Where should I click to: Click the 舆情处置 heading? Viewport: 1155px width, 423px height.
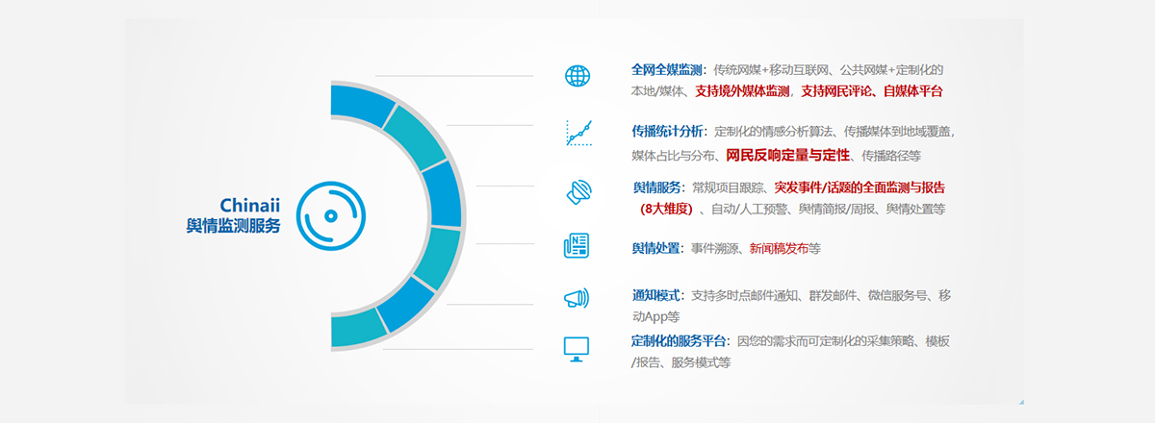655,248
